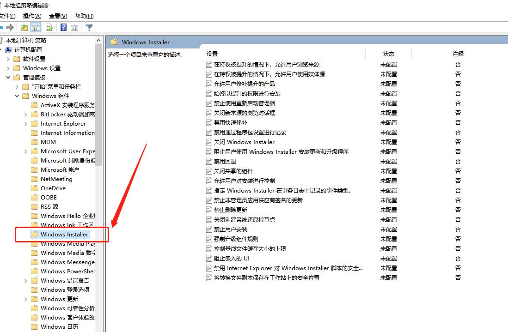Select the policy 将转换文件副本保存在工作站上的安全位置

tap(267, 278)
